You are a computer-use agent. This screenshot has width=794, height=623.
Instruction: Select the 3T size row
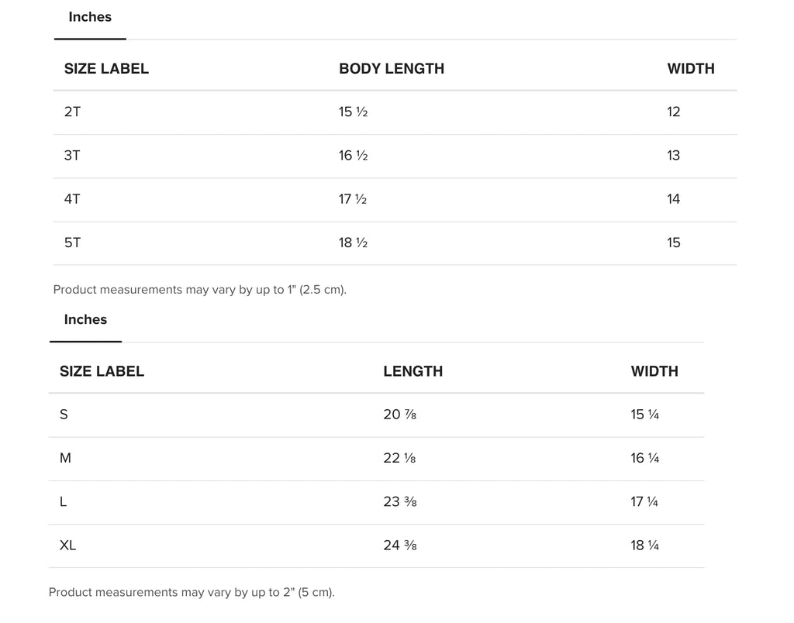click(395, 156)
